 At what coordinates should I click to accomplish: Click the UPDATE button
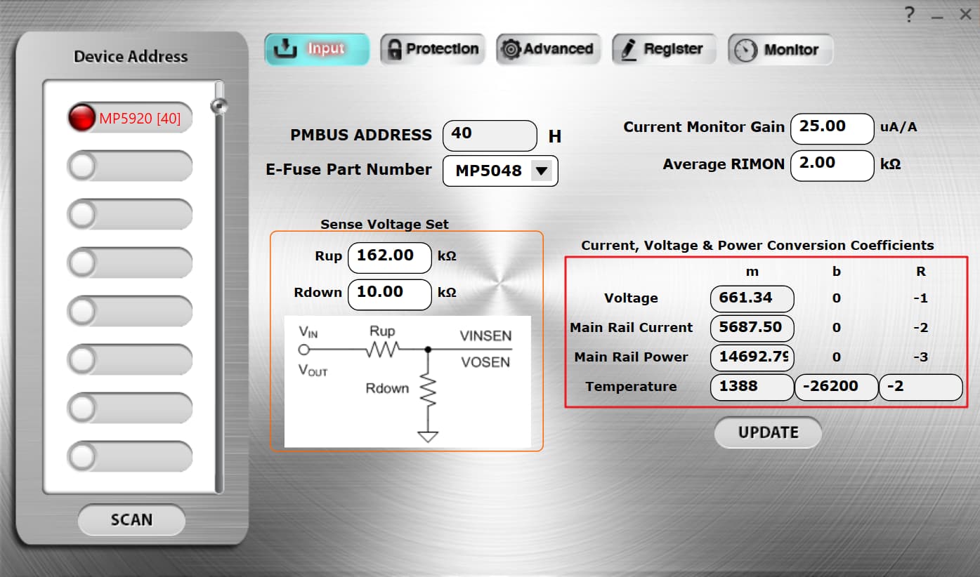coord(768,432)
